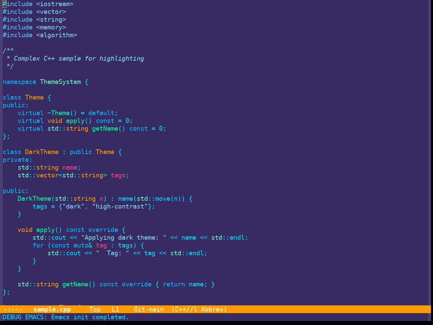Click 'virtual void apply() const = 0;' line
433x325 pixels.
click(x=75, y=121)
